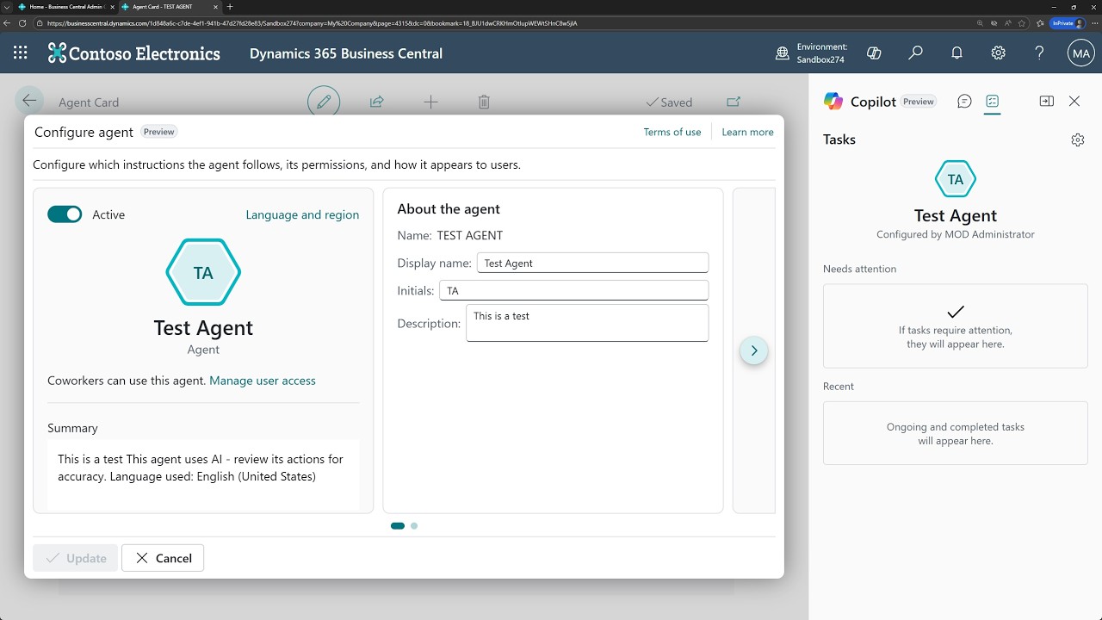The width and height of the screenshot is (1102, 620).
Task: Close the Copilot pane
Action: point(1074,101)
